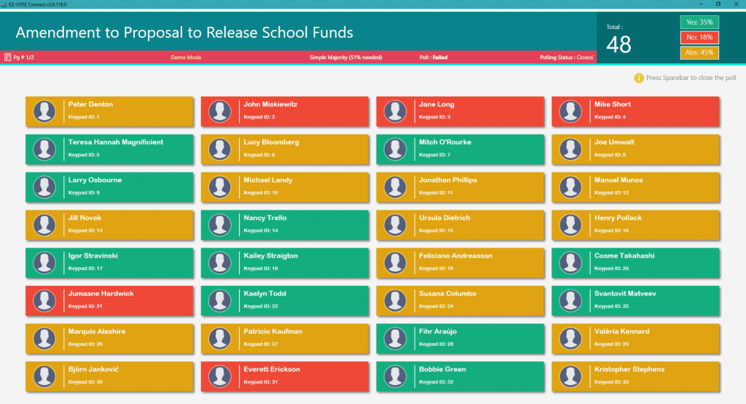Click the red No: 18% result box
The height and width of the screenshot is (404, 746).
pyautogui.click(x=699, y=37)
